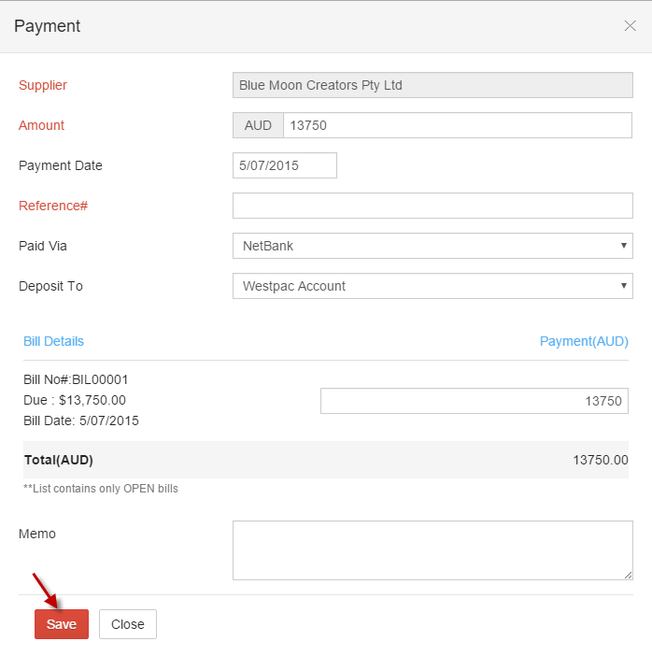Click the Deposit To label

[50, 286]
